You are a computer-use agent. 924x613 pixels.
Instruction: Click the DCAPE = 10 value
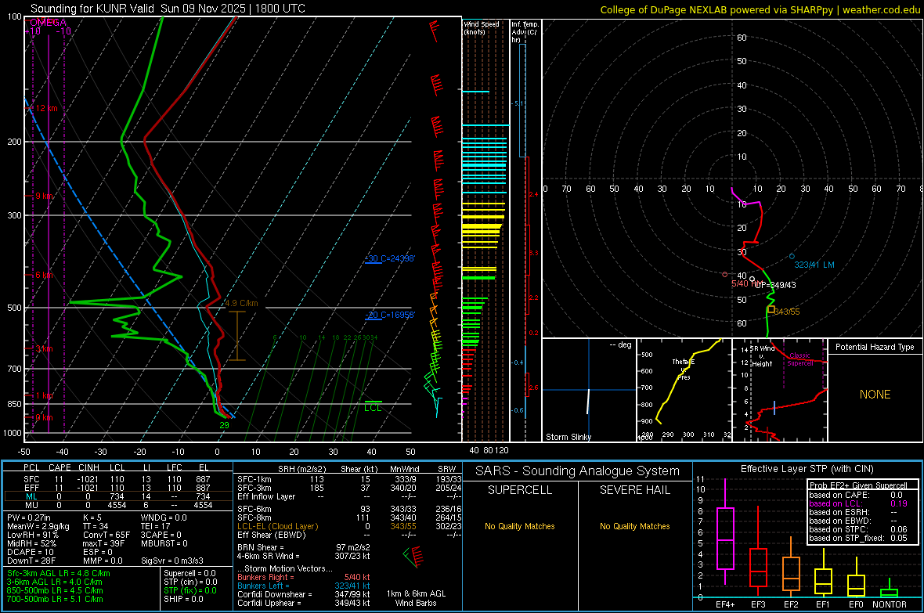pyautogui.click(x=31, y=552)
